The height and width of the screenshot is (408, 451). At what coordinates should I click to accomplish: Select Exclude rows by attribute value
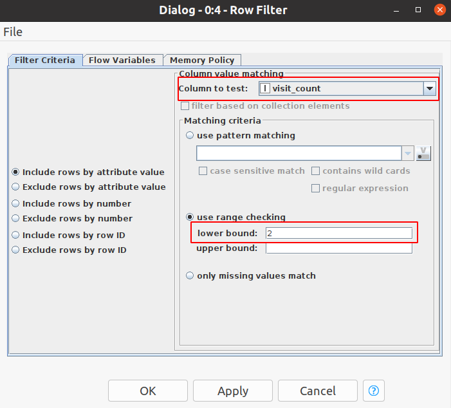pos(15,187)
